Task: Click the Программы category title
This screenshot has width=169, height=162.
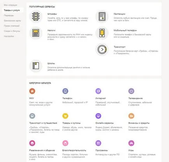Action: [x=102, y=150]
